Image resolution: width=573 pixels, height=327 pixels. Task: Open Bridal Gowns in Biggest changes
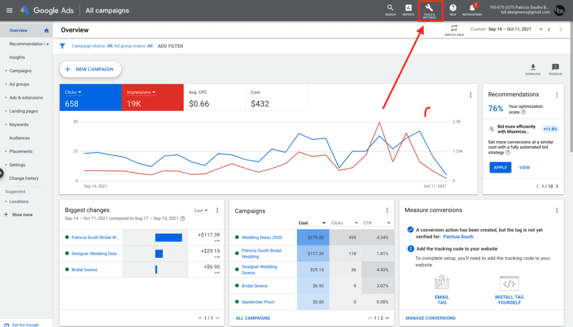84,270
